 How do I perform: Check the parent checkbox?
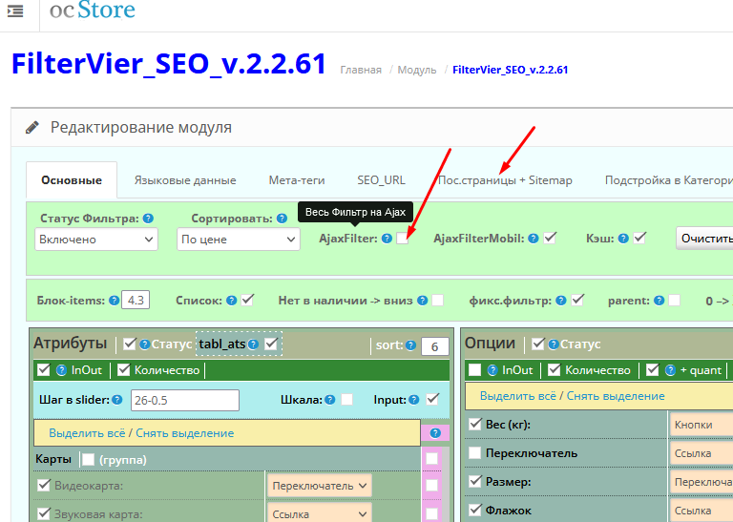(675, 300)
